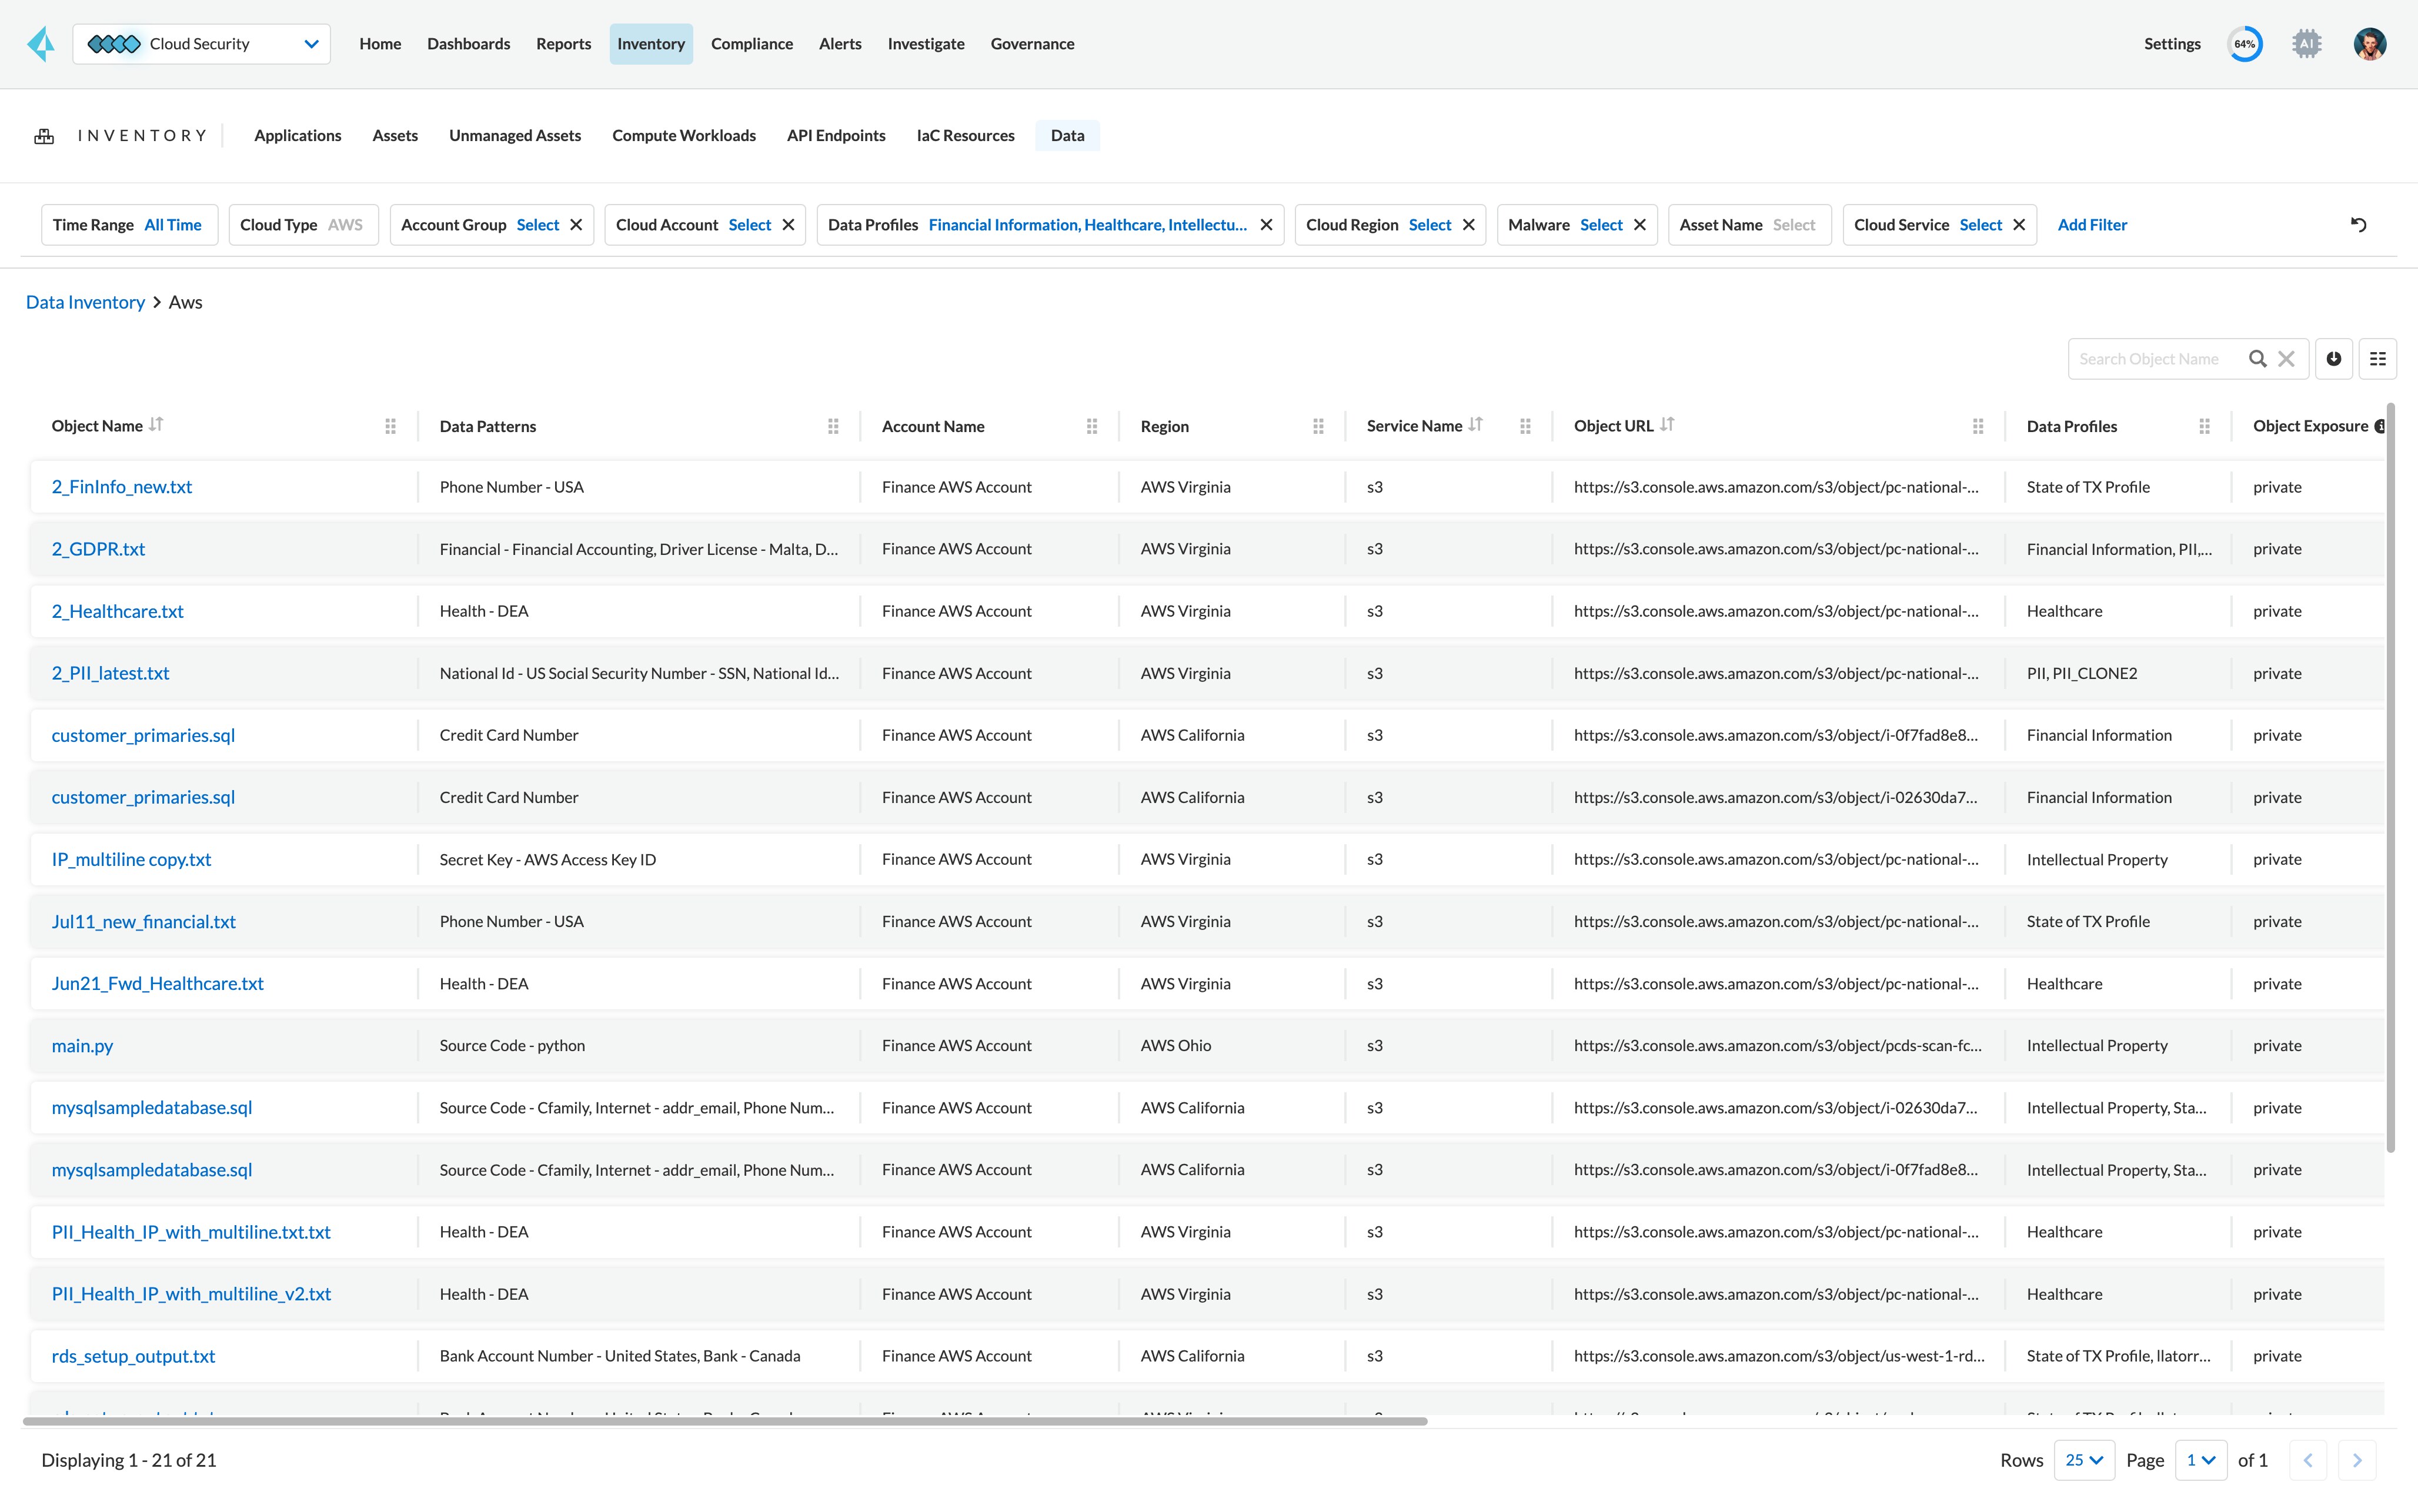2418x1512 pixels.
Task: Switch to the Compliance menu
Action: (x=751, y=44)
